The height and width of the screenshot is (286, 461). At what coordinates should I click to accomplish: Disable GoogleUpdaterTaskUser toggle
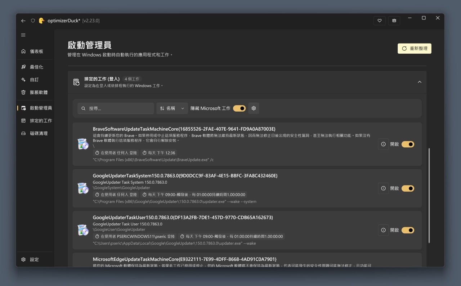(408, 230)
